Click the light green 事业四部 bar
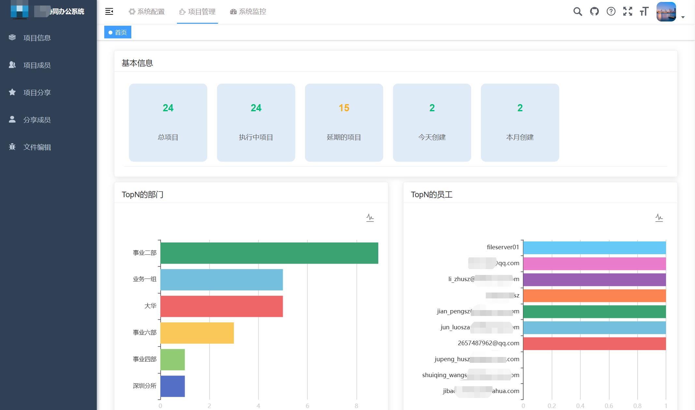This screenshot has height=410, width=695. pyautogui.click(x=173, y=360)
